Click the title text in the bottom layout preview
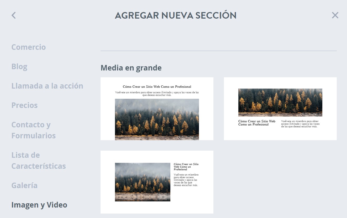The image size is (347, 218). point(186,166)
